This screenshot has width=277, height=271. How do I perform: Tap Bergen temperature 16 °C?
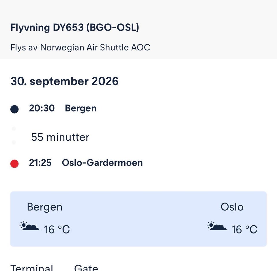(x=57, y=230)
